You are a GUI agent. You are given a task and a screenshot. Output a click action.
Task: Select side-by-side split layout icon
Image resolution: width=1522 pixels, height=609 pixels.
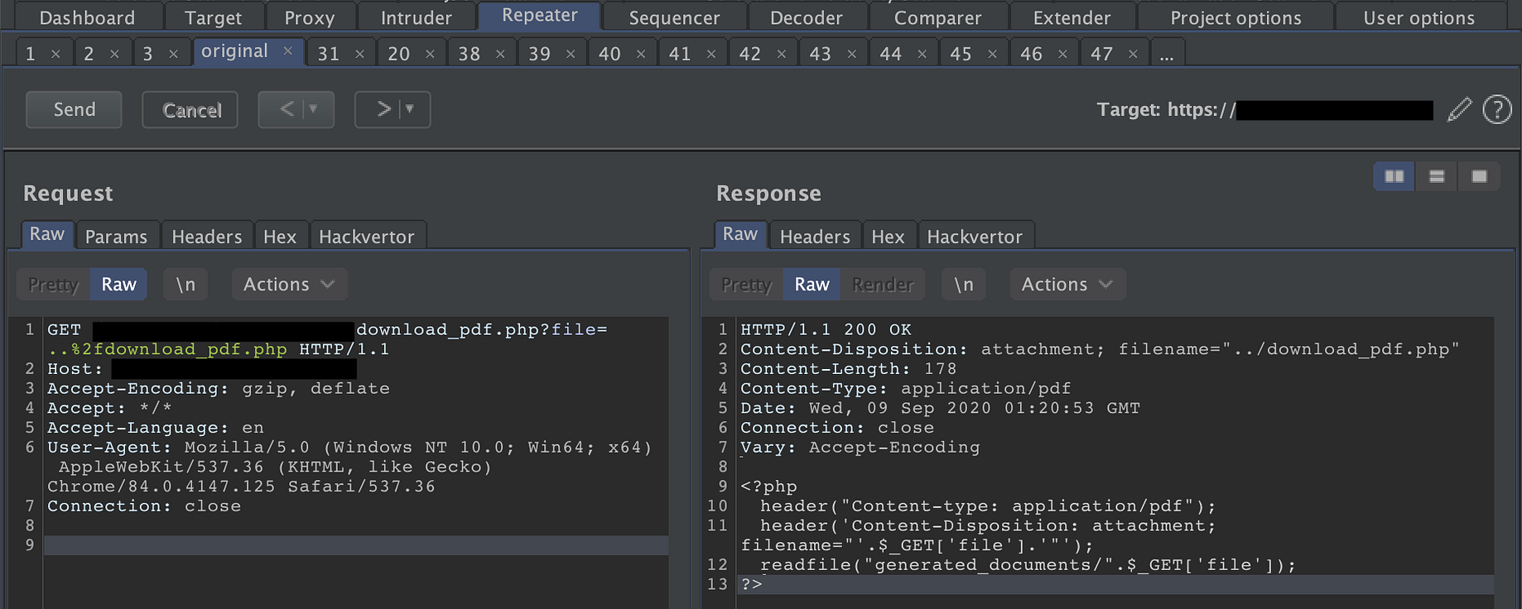pyautogui.click(x=1394, y=176)
